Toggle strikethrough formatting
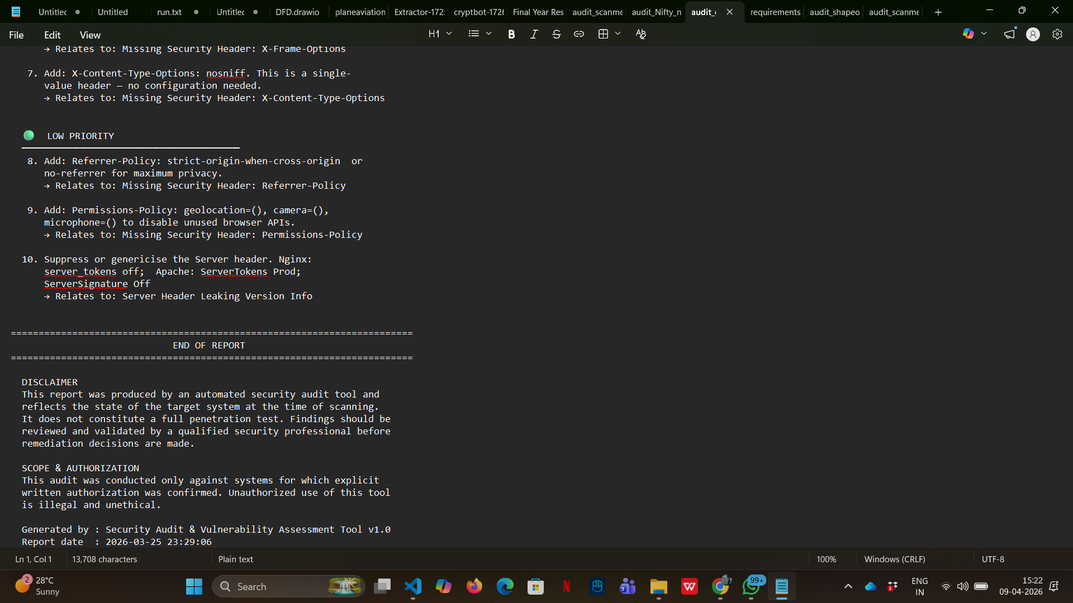Image resolution: width=1073 pixels, height=603 pixels. pyautogui.click(x=556, y=34)
